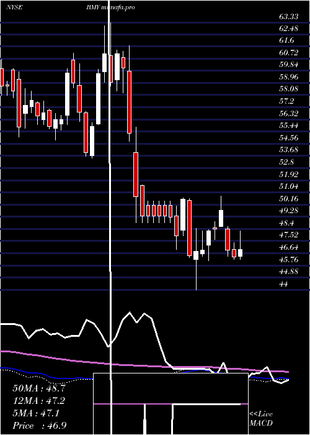Click the last candlestick on the chart
310x435 pixels.
coord(240,245)
